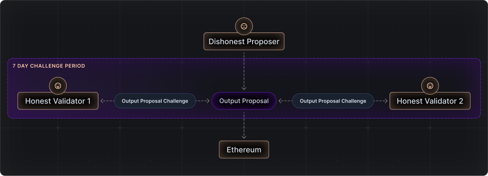Click the arrowhead pointing at Honest Validator 2
Screen dimensions: 488x176
click(386, 101)
